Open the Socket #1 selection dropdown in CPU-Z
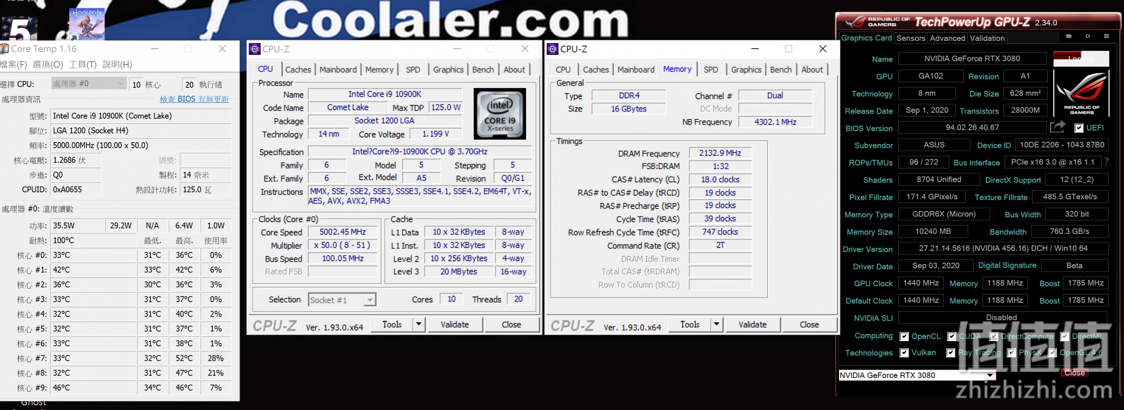Image resolution: width=1124 pixels, height=410 pixels. click(342, 300)
